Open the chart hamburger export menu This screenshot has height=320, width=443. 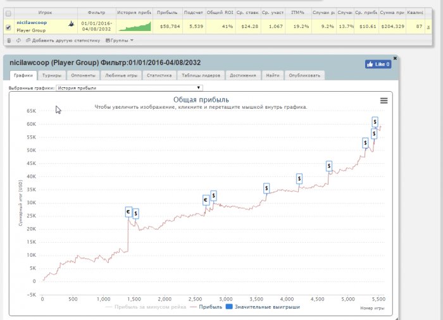[384, 101]
